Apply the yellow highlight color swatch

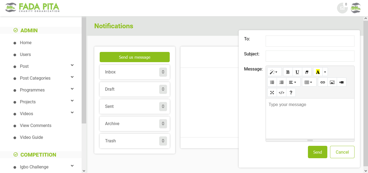click(x=318, y=72)
